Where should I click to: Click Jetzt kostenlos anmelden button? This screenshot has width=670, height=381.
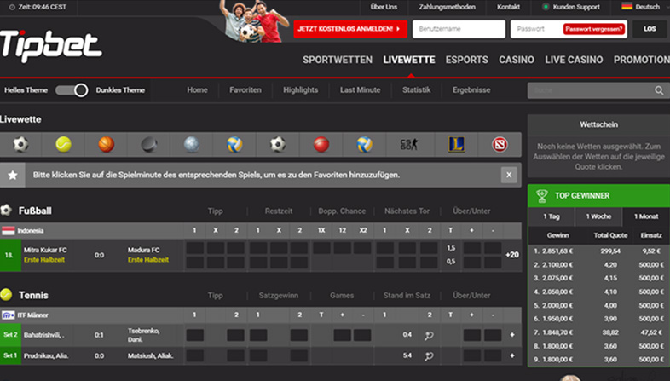(350, 29)
